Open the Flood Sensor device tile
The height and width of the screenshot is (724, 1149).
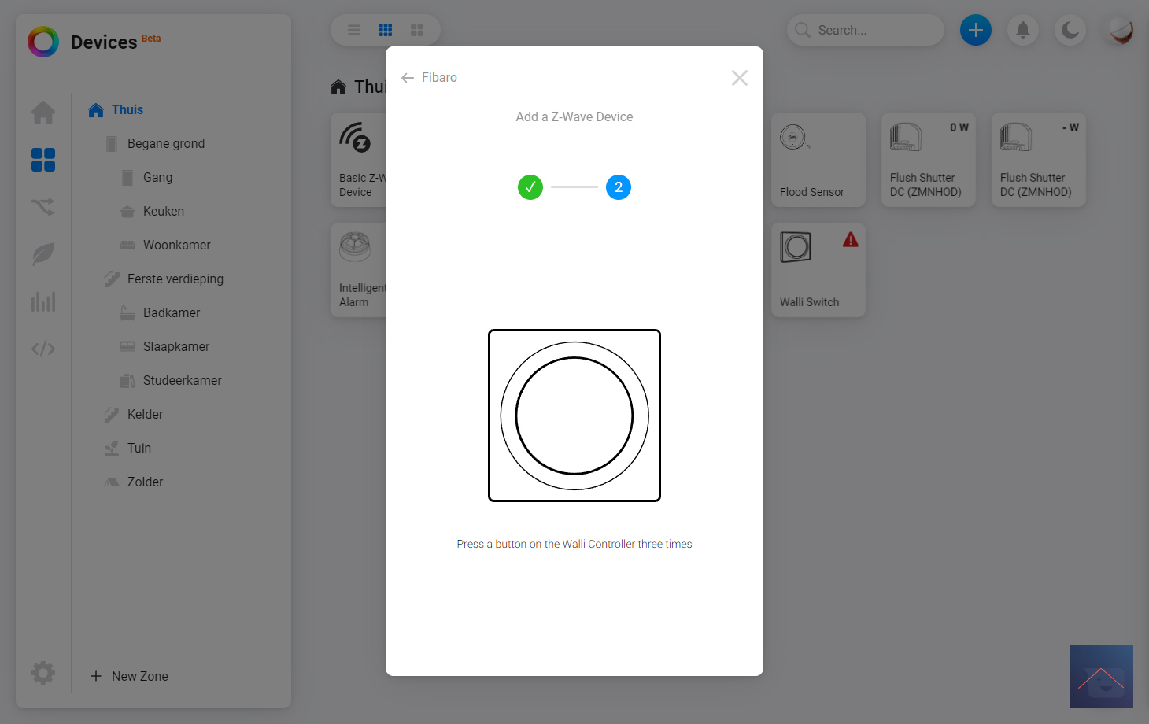tap(818, 160)
